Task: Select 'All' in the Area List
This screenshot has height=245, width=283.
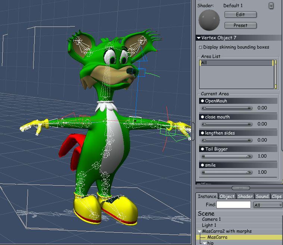Action: click(236, 63)
